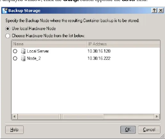Sort by the IP Address column header
Screen dimensions: 165x139
click(123, 44)
